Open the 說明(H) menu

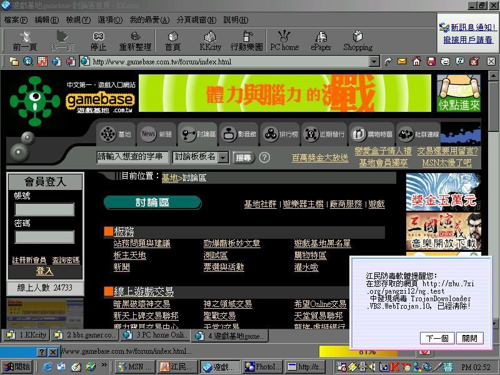[236, 20]
